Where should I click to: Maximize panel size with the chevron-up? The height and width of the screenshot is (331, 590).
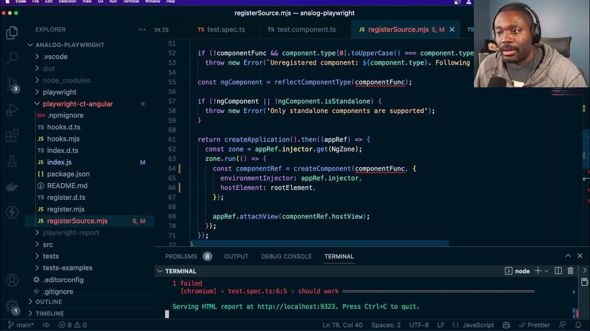tap(568, 256)
